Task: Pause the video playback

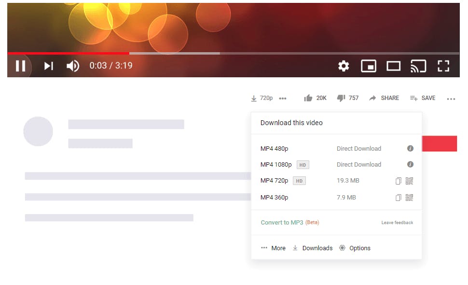Action: pos(20,66)
